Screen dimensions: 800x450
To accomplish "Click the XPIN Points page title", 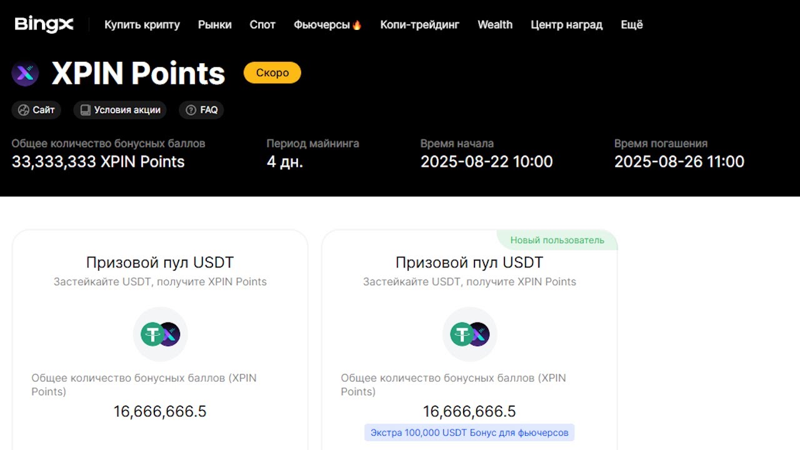I will tap(138, 74).
